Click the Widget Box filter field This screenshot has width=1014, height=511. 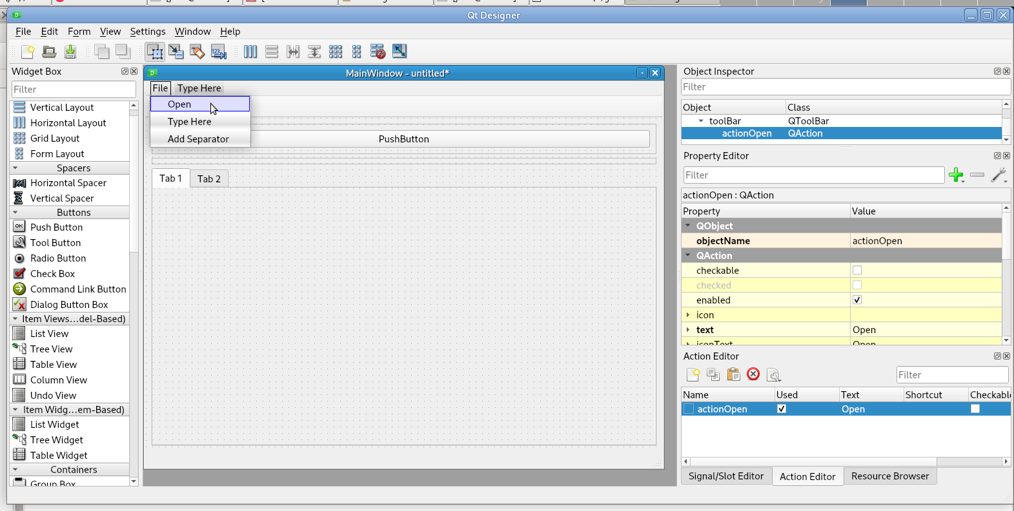pos(74,90)
